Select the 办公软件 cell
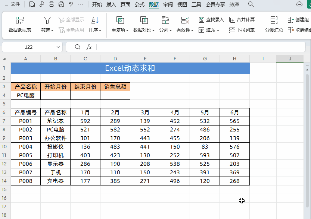The width and height of the screenshot is (311, 219). pos(56,138)
